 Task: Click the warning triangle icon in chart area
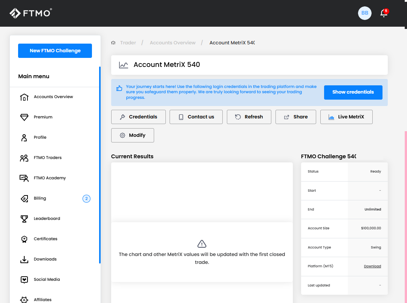click(x=202, y=244)
